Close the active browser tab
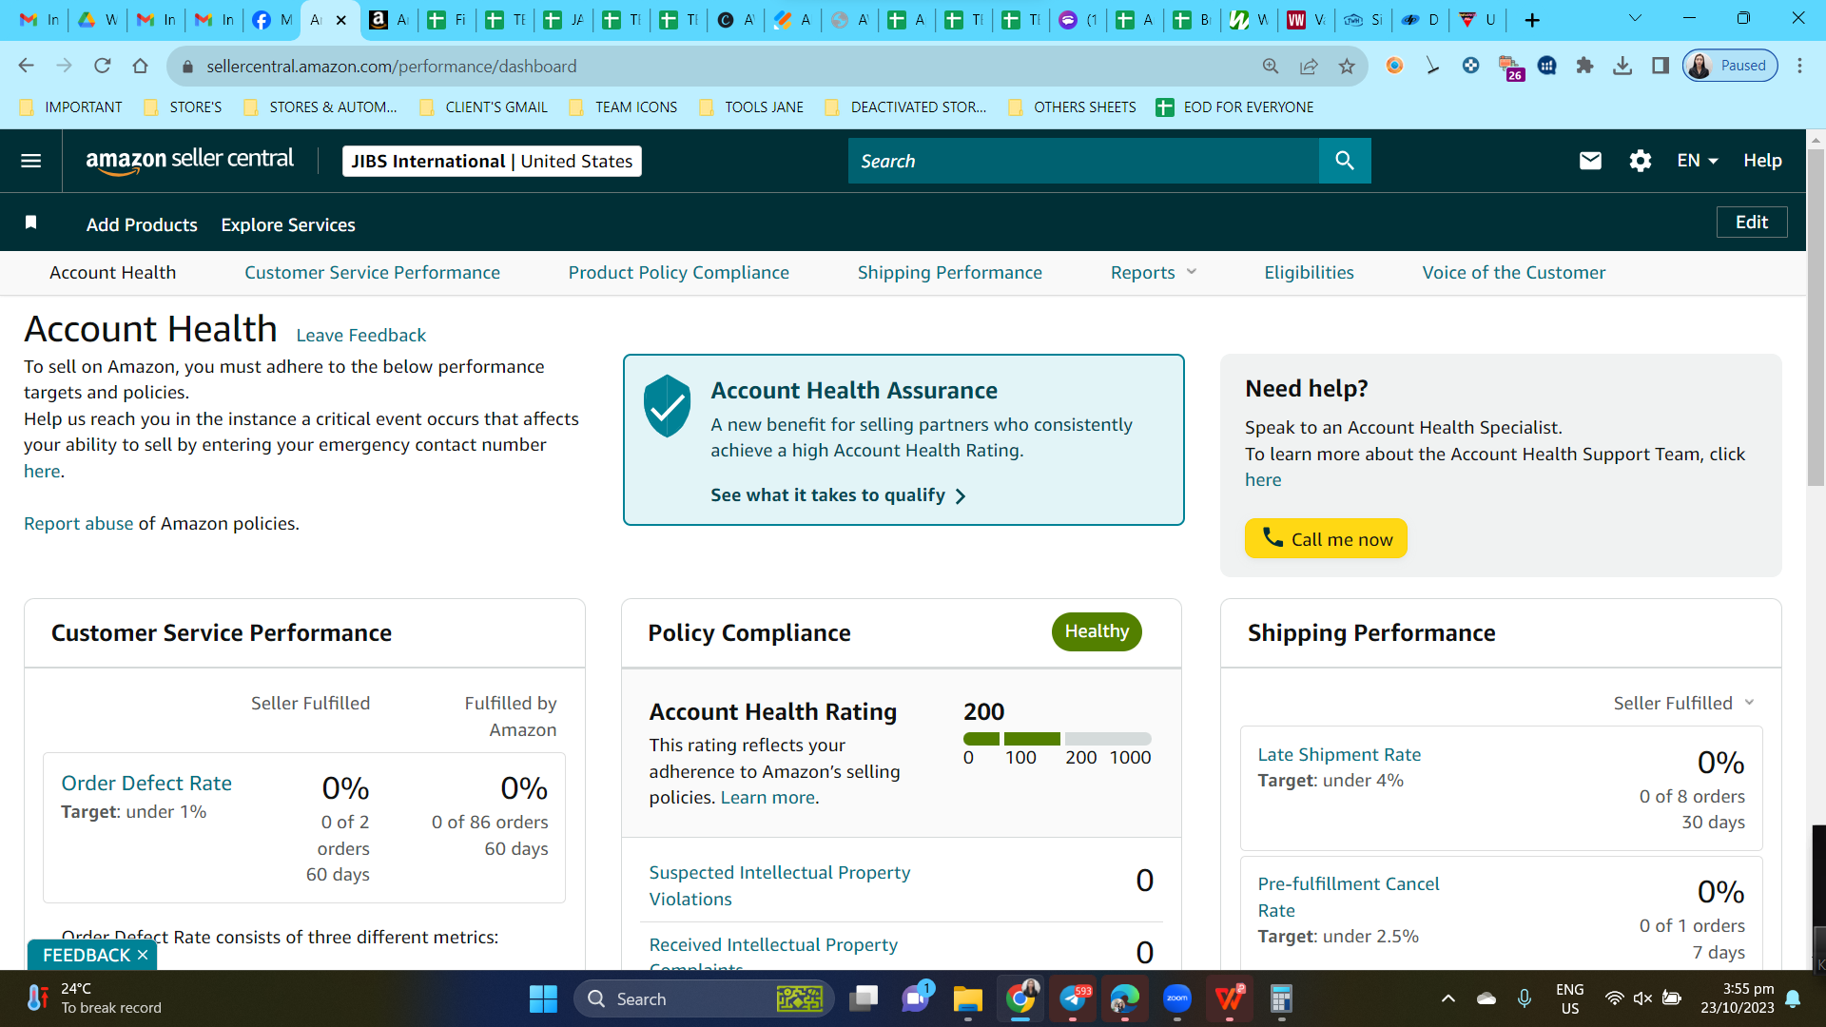Image resolution: width=1826 pixels, height=1027 pixels. [341, 20]
